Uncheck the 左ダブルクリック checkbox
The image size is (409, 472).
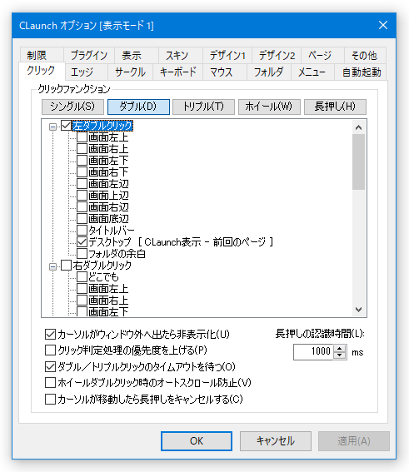(66, 125)
